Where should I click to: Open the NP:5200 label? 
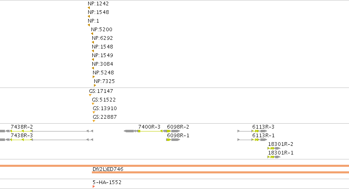coord(102,30)
